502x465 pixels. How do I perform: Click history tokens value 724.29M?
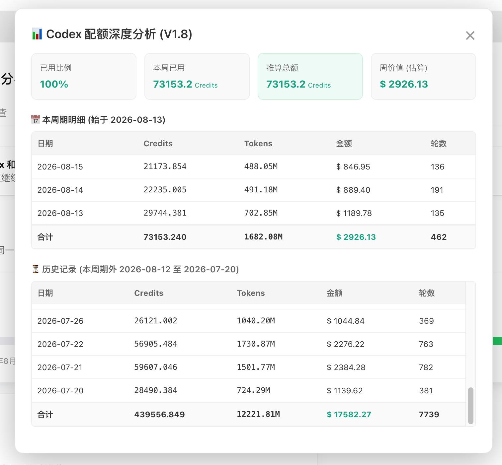(254, 390)
